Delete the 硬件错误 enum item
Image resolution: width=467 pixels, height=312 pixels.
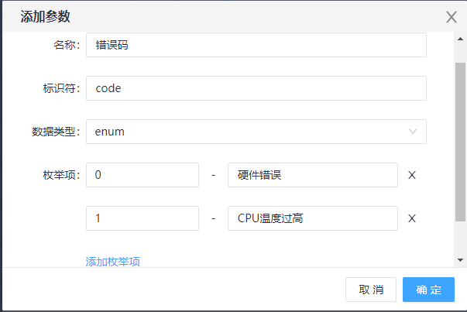[x=412, y=175]
